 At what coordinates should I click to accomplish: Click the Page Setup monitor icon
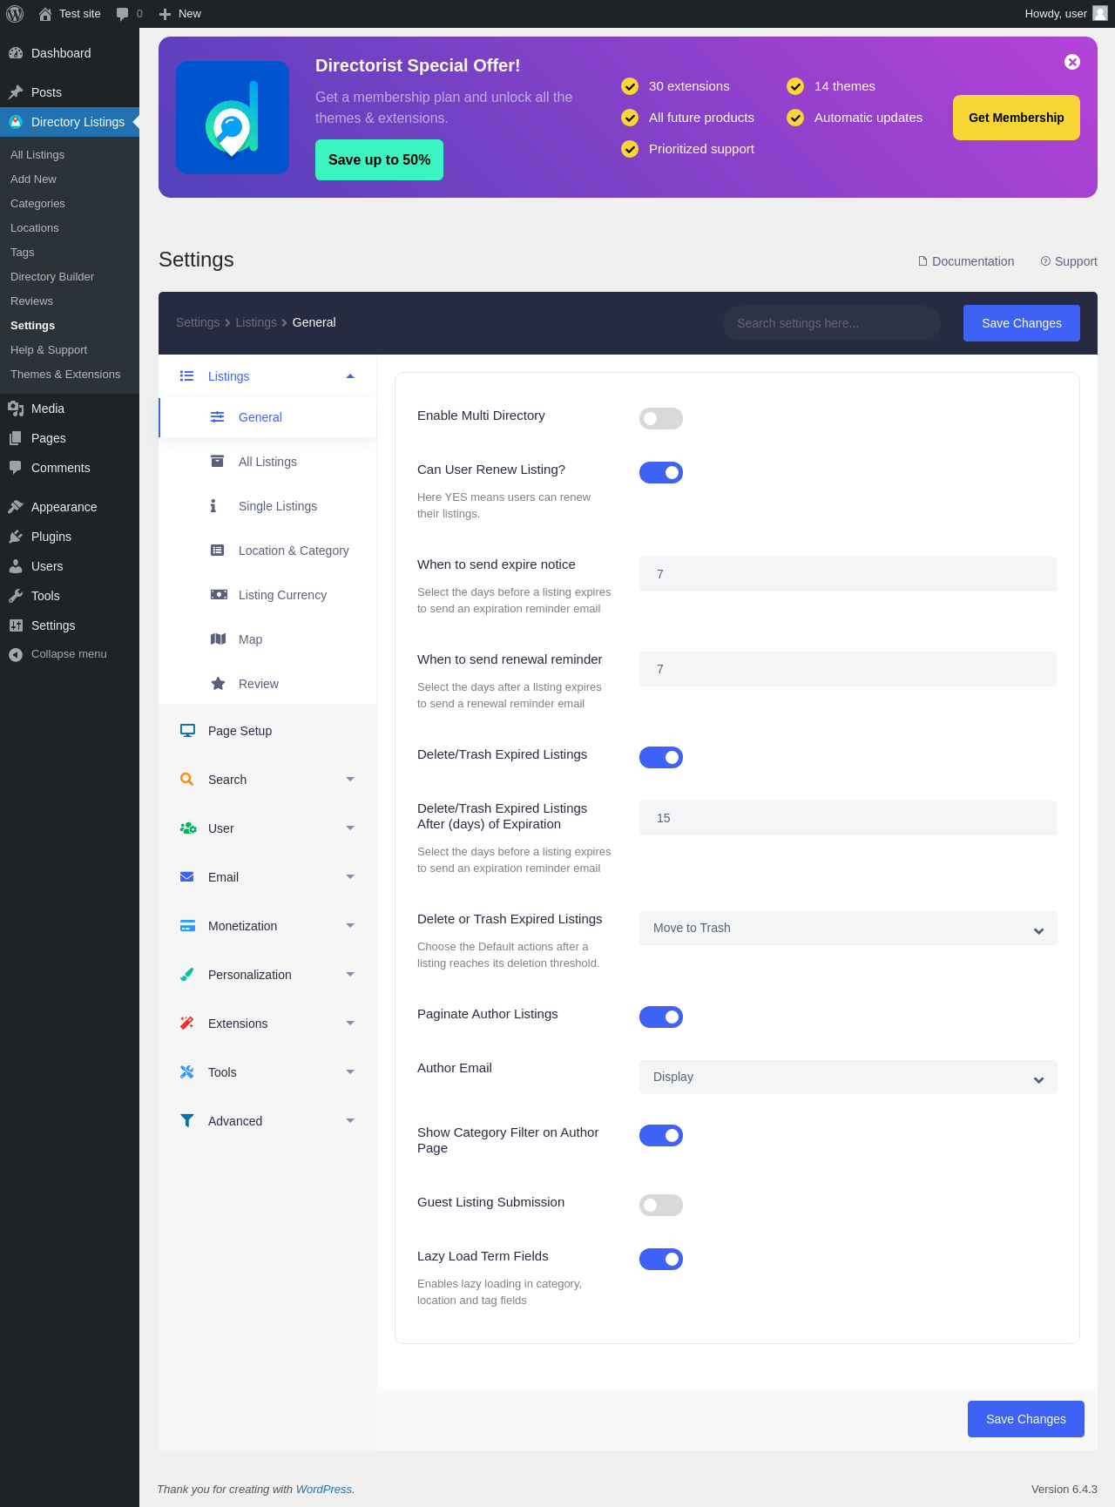click(187, 731)
